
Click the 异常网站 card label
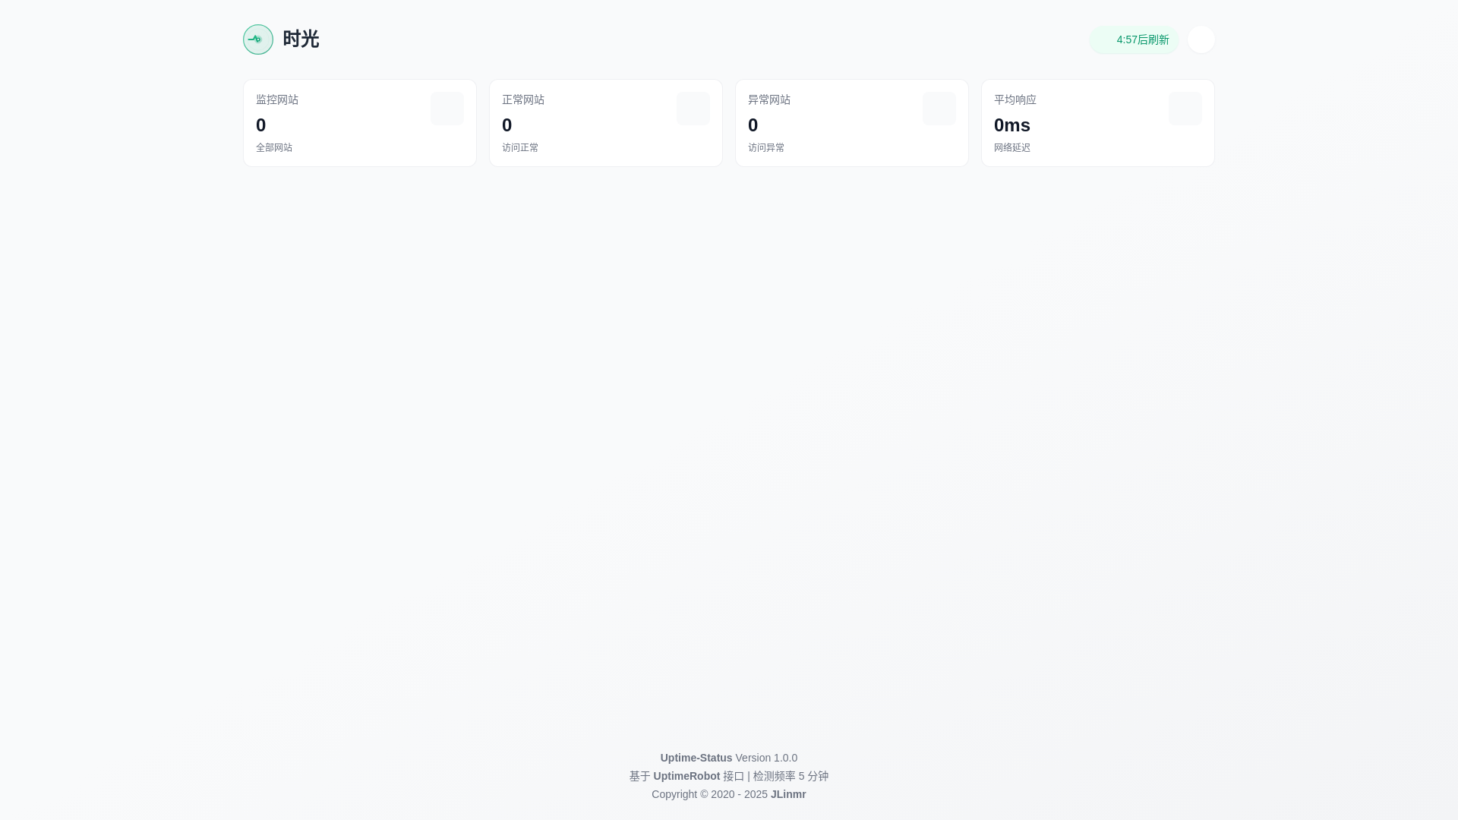click(x=769, y=99)
